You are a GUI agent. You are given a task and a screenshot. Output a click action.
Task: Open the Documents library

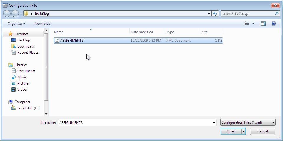click(x=26, y=71)
